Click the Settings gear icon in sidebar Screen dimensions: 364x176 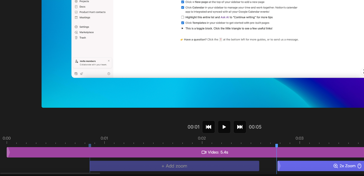(x=76, y=27)
